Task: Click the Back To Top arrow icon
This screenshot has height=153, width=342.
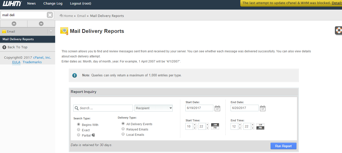Action: pos(4,47)
